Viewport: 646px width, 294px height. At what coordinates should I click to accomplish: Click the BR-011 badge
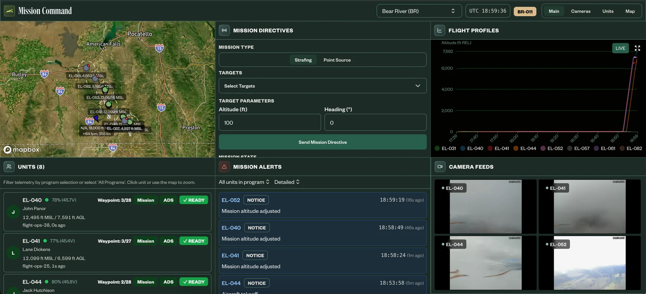525,11
